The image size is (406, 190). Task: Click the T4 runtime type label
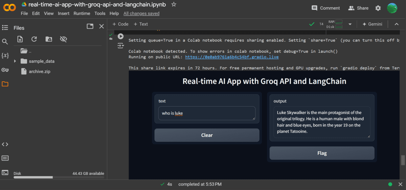(321, 24)
